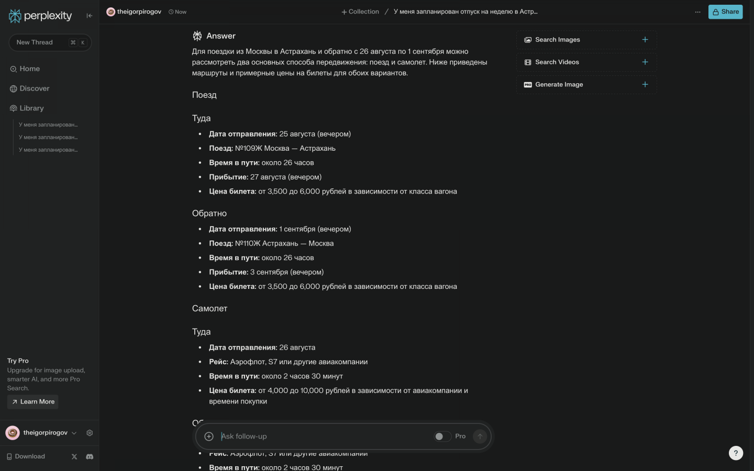The height and width of the screenshot is (471, 754).
Task: Open the three-dot thread options menu
Action: [697, 12]
